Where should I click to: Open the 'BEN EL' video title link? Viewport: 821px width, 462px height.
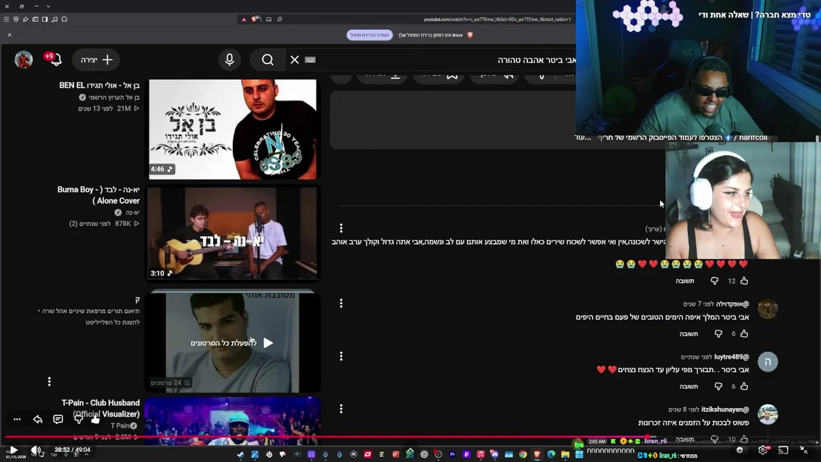tap(99, 85)
